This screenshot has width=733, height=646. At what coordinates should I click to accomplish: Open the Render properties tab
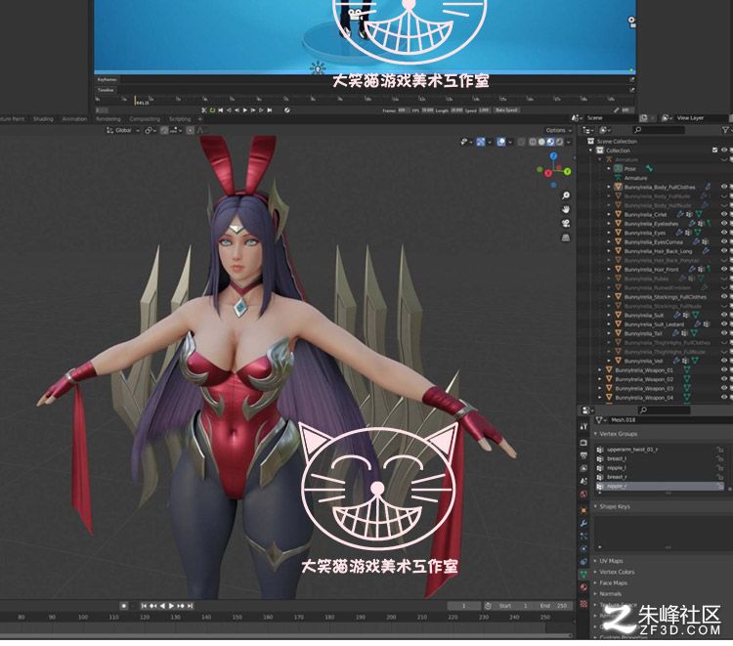click(583, 442)
